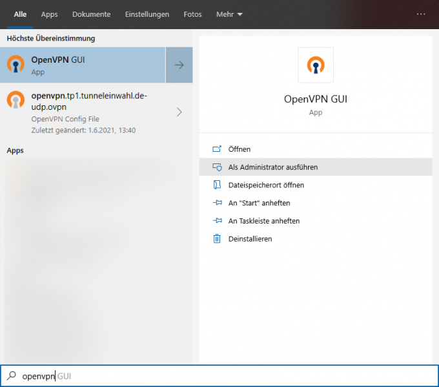
Task: Switch to the Apps search tab
Action: (x=49, y=14)
